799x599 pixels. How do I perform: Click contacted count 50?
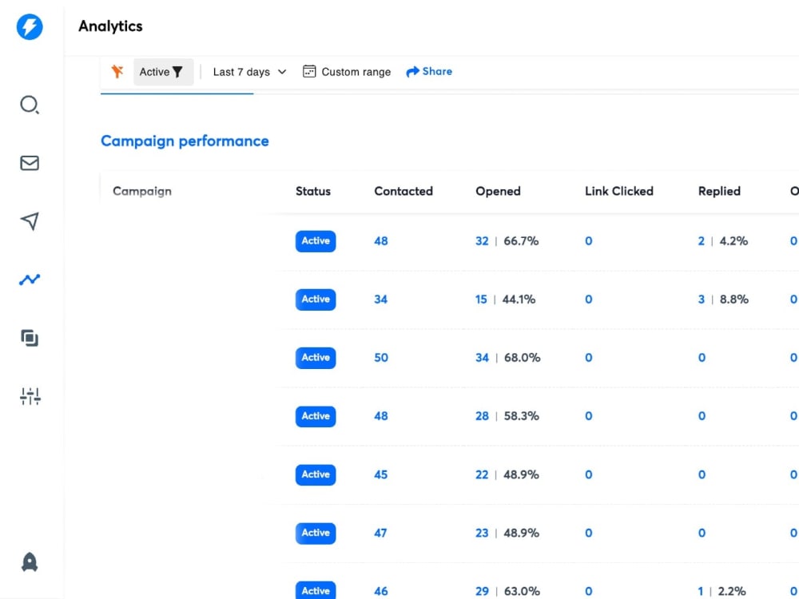point(381,358)
